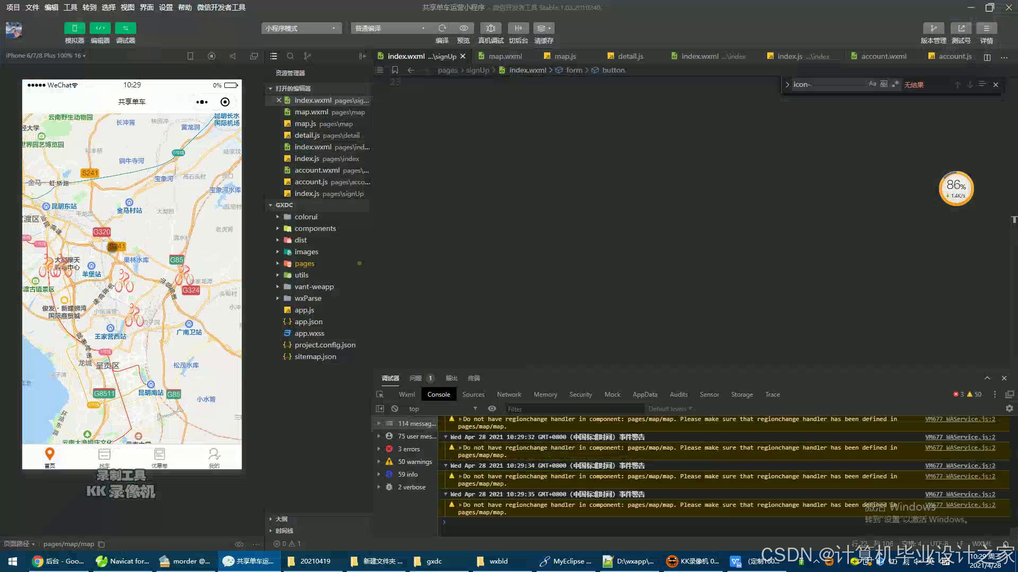Open the 小程序模式 mode dropdown
Screen dimensions: 1018x572
(301, 28)
